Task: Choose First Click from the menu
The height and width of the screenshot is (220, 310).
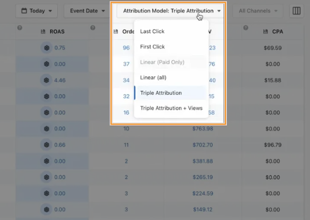Action: coord(152,47)
